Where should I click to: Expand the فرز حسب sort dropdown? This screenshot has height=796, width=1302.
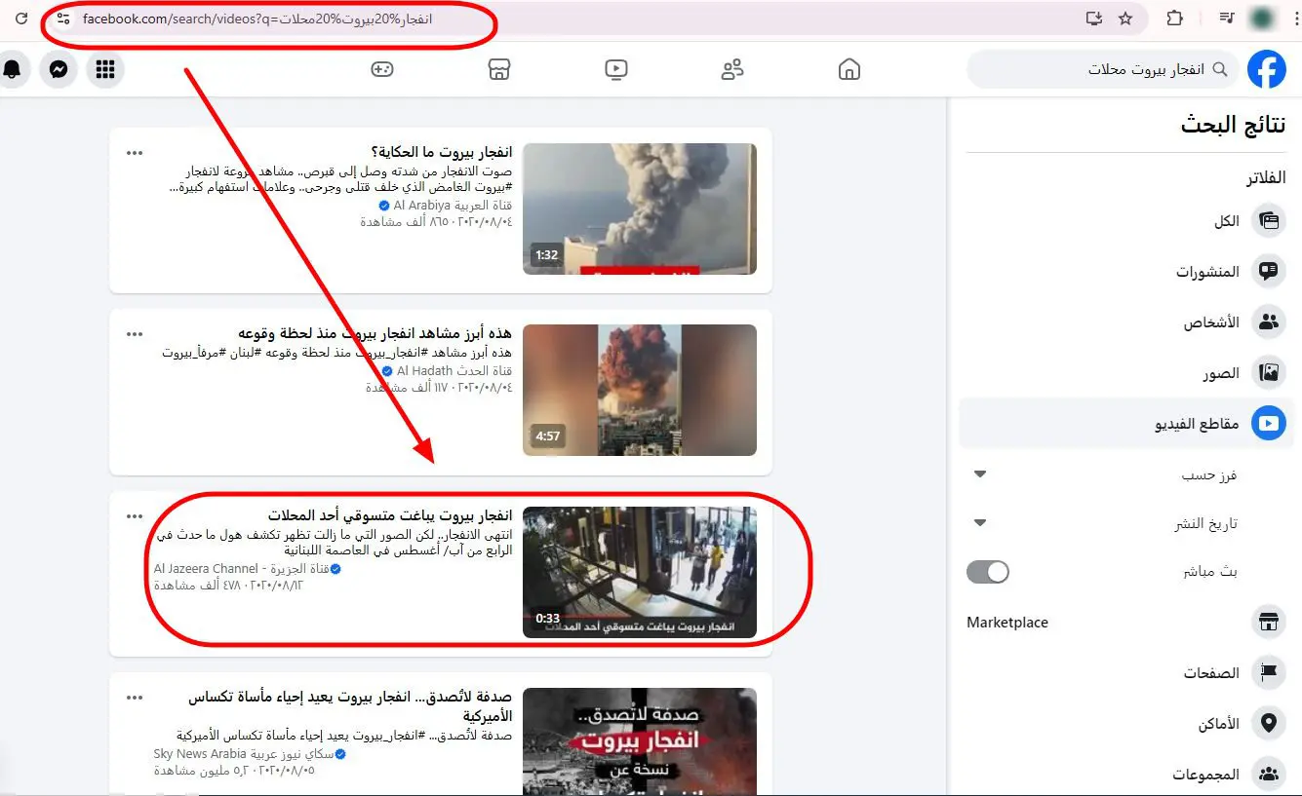[981, 474]
